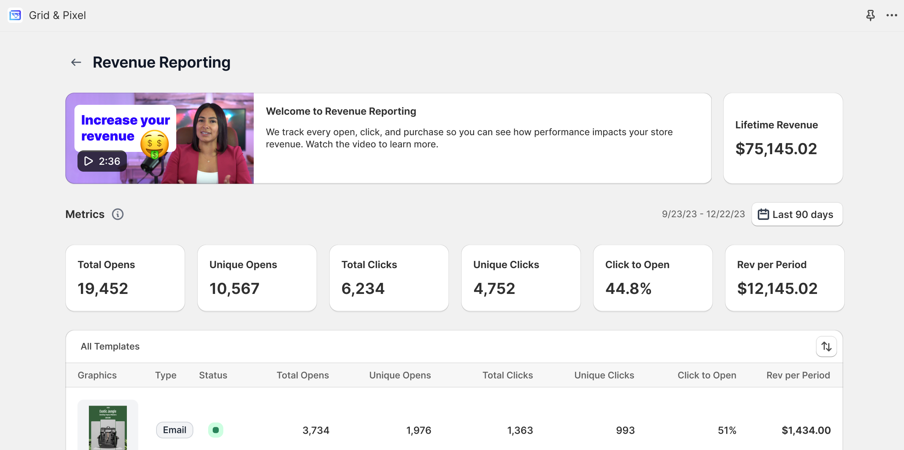Click the Lifetime Revenue card
Viewport: 904px width, 450px height.
[x=783, y=138]
